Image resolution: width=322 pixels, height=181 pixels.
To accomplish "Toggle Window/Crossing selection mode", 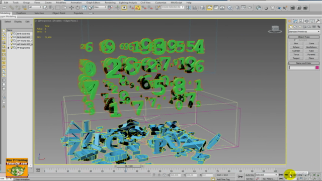I will click(x=64, y=8).
